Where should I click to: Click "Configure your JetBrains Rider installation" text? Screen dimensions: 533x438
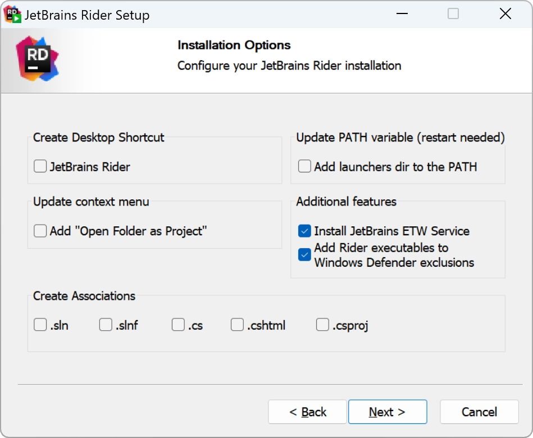pos(289,66)
